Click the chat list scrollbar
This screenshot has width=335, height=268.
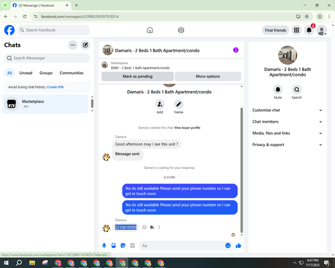[x=92, y=104]
